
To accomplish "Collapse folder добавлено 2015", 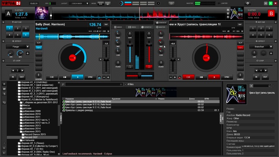I will [19, 132].
